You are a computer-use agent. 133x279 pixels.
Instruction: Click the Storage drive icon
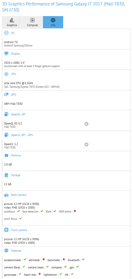[6, 175]
